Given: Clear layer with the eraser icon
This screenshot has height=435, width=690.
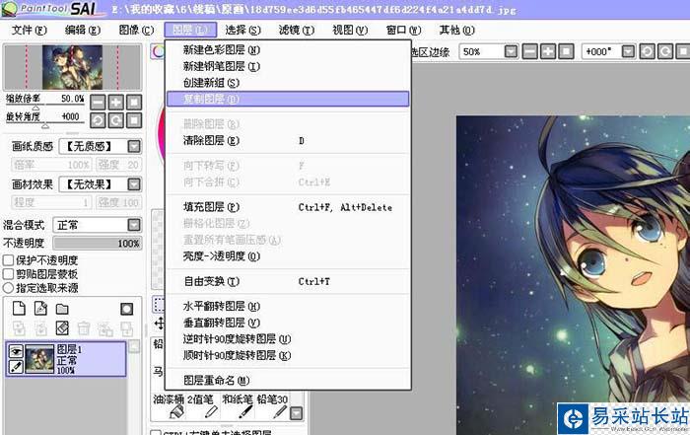Looking at the screenshot, I should tap(62, 328).
